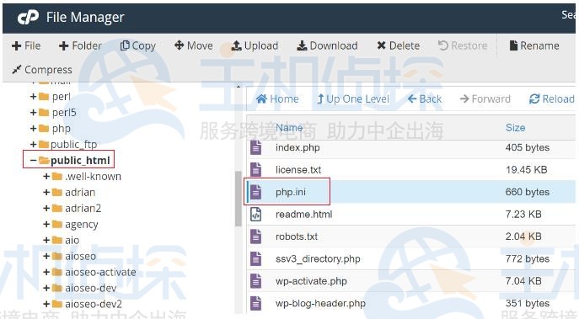Select the public_ftp folder in tree
This screenshot has height=319, width=579.
pyautogui.click(x=74, y=144)
